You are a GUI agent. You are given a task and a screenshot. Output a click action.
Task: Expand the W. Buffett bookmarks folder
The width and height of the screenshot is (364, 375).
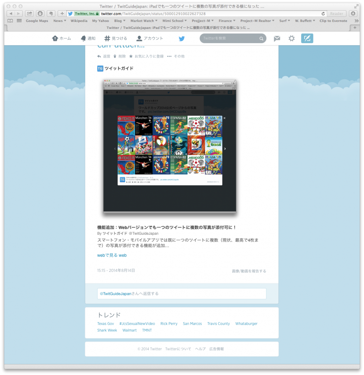[x=305, y=21]
